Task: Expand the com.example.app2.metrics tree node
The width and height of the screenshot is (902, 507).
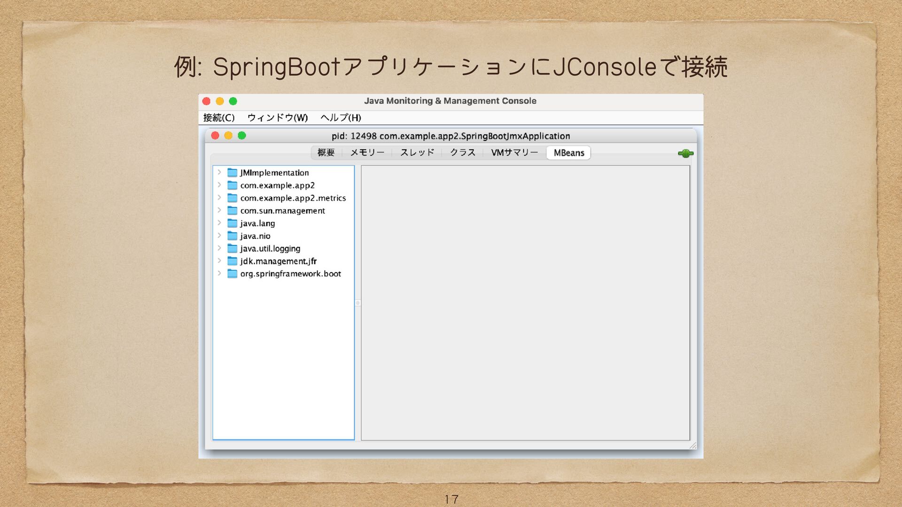Action: [x=219, y=198]
